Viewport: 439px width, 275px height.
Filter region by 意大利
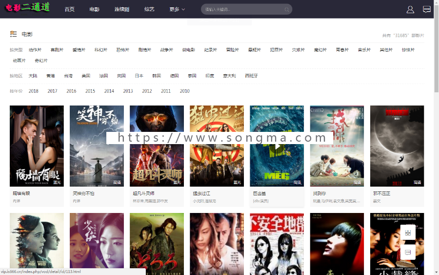pos(229,76)
